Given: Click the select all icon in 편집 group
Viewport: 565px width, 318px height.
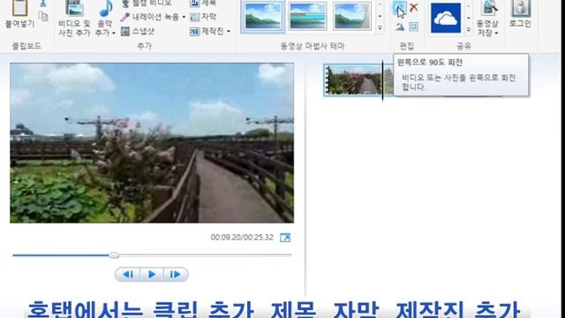Looking at the screenshot, I should pos(414,26).
